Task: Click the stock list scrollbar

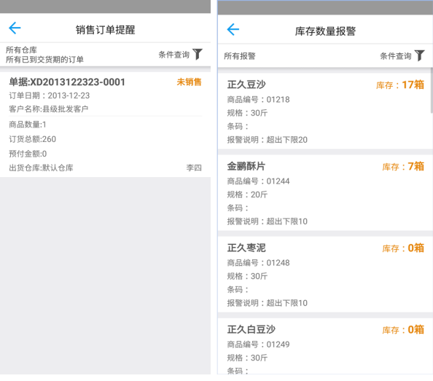Action: click(x=432, y=90)
